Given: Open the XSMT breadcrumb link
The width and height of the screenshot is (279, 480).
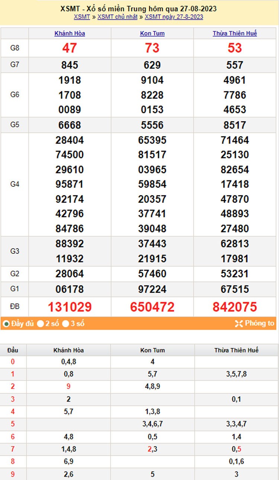Looking at the screenshot, I should [x=82, y=17].
